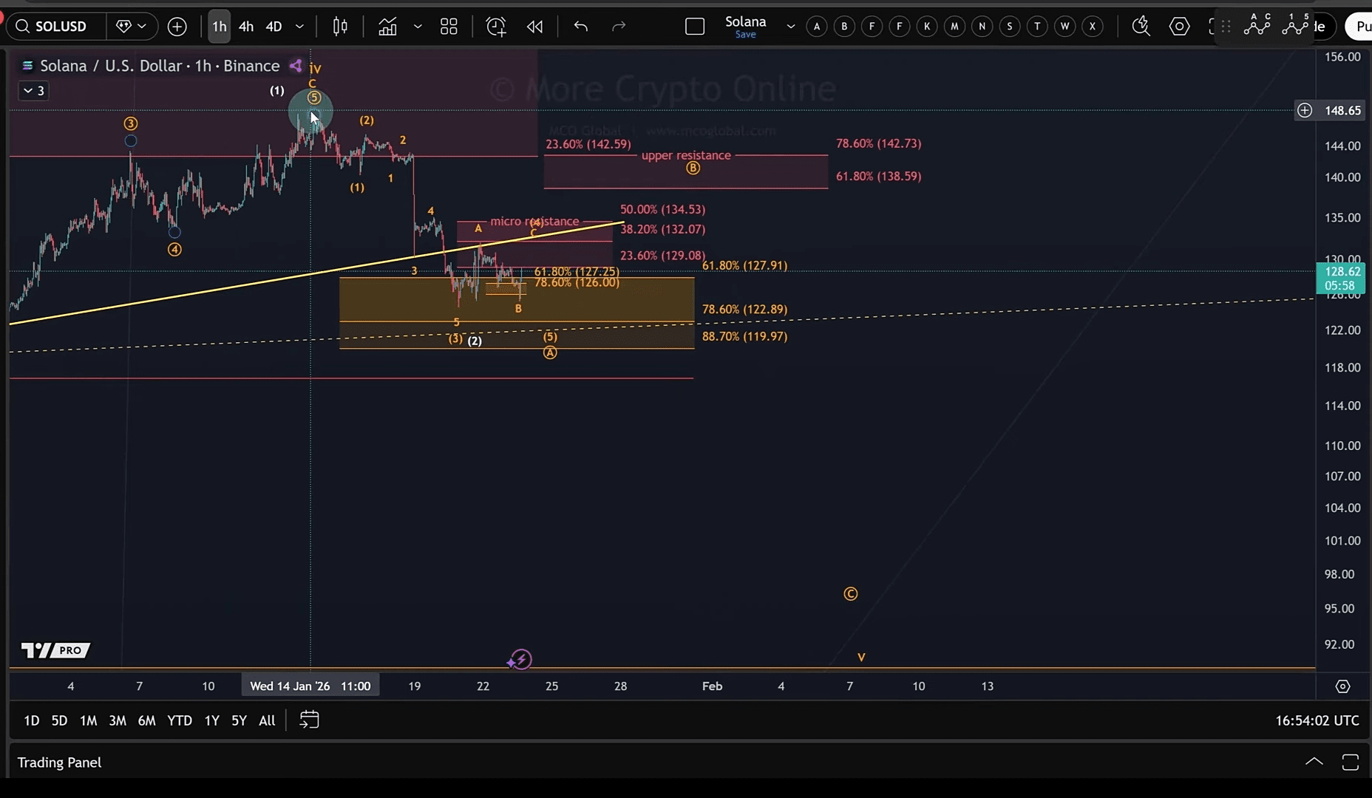Collapse the legend showing 3 indicators

33,91
